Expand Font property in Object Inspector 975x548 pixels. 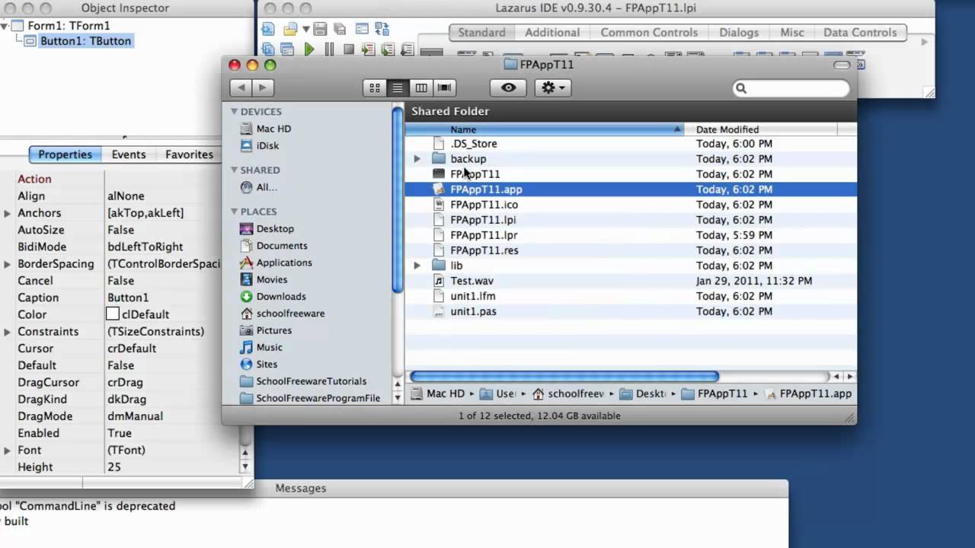pyautogui.click(x=8, y=451)
